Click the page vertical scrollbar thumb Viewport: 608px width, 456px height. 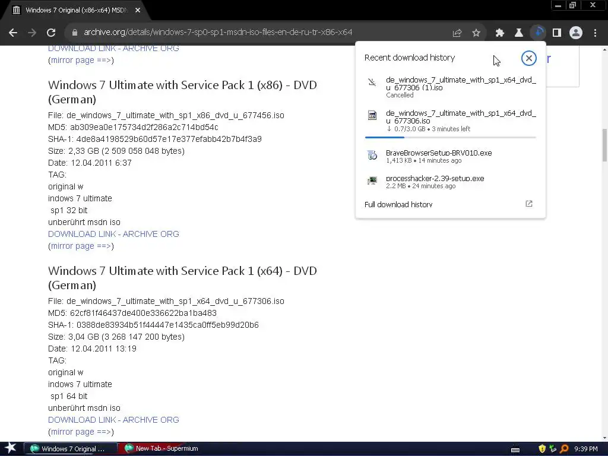pyautogui.click(x=604, y=145)
